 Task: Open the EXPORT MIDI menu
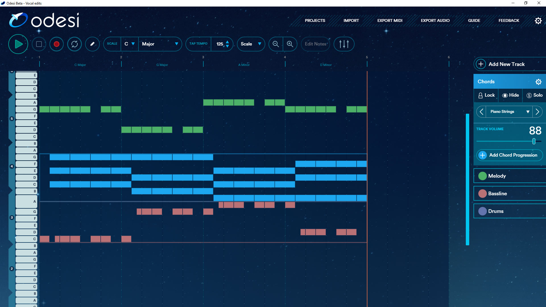(x=390, y=20)
